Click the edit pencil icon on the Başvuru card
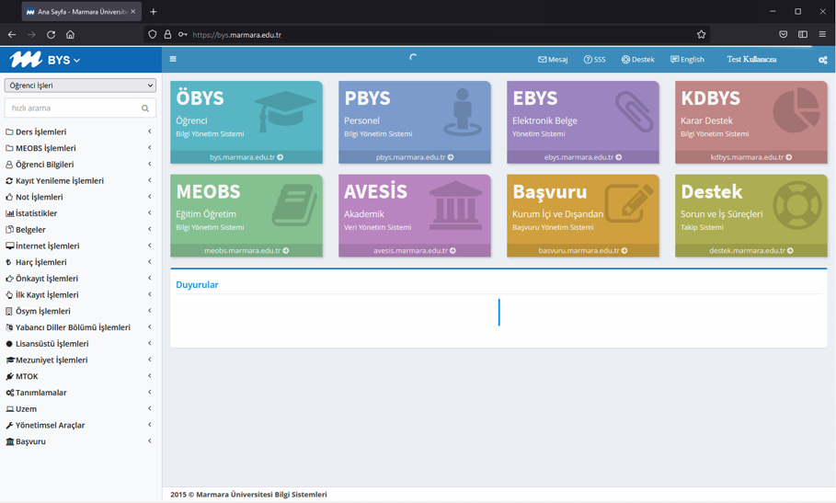This screenshot has height=503, width=836. click(x=629, y=203)
